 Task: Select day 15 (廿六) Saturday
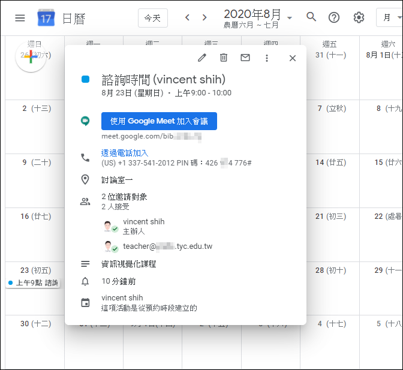coord(389,163)
